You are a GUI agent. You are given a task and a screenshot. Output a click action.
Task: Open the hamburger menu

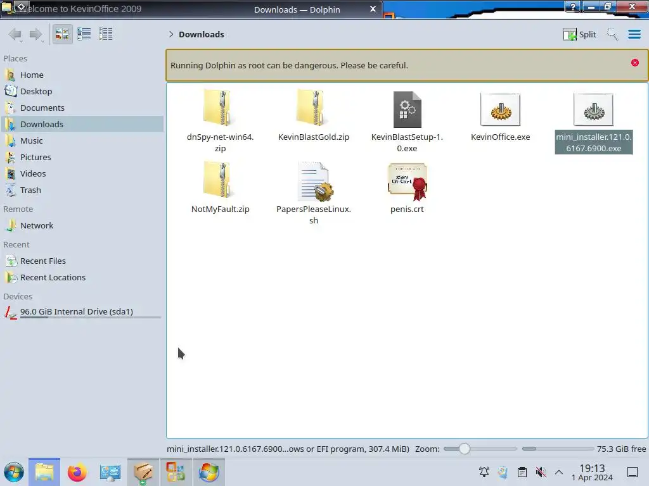point(634,34)
